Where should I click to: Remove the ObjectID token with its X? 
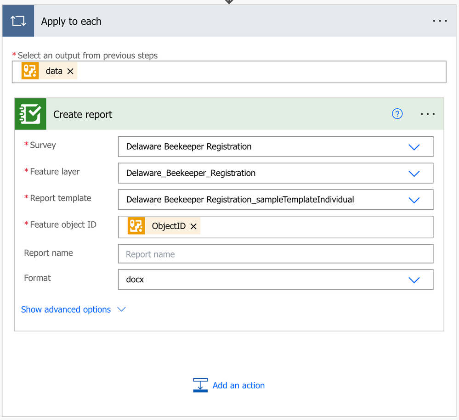(x=193, y=226)
